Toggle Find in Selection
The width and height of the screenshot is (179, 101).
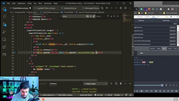coord(114,16)
